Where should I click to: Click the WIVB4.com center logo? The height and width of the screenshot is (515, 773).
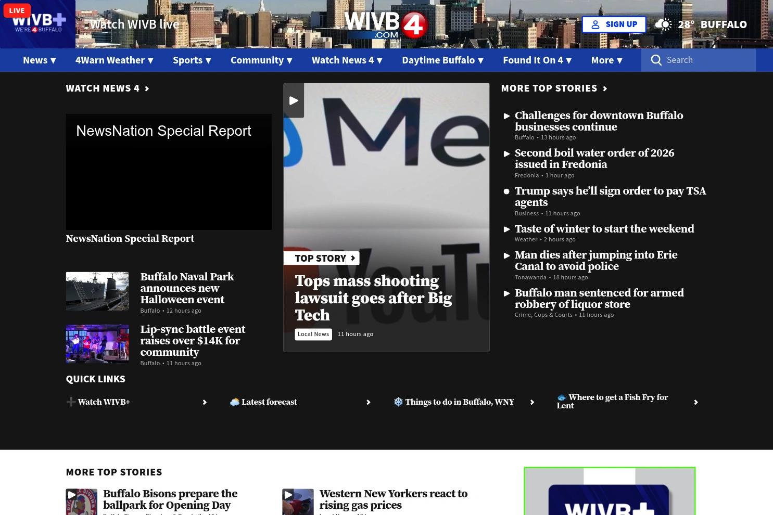point(386,24)
